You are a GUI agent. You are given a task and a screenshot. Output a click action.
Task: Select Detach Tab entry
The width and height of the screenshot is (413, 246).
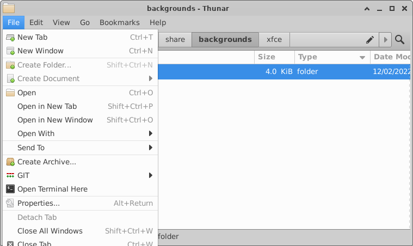pos(80,217)
